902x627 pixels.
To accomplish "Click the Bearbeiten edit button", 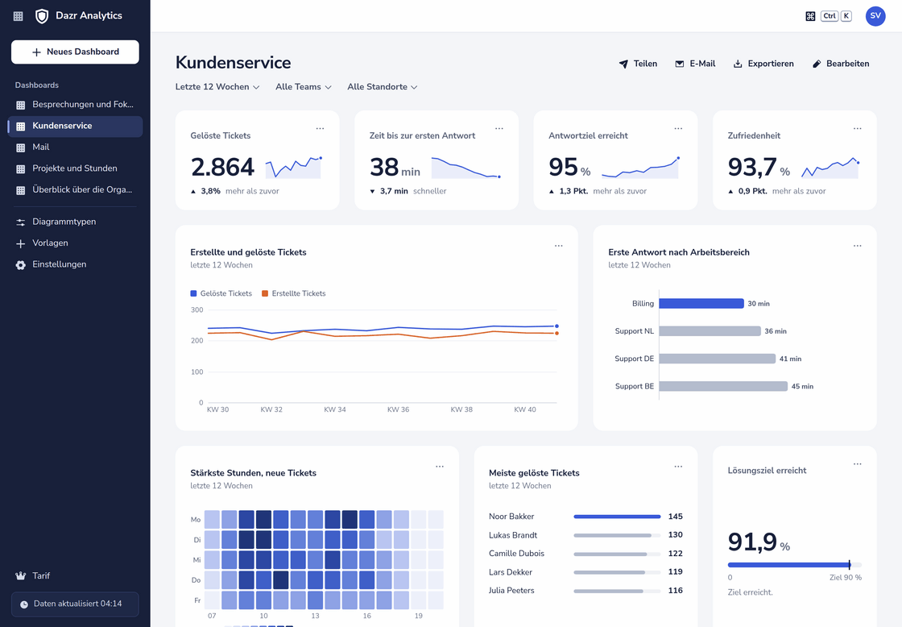I will click(841, 64).
